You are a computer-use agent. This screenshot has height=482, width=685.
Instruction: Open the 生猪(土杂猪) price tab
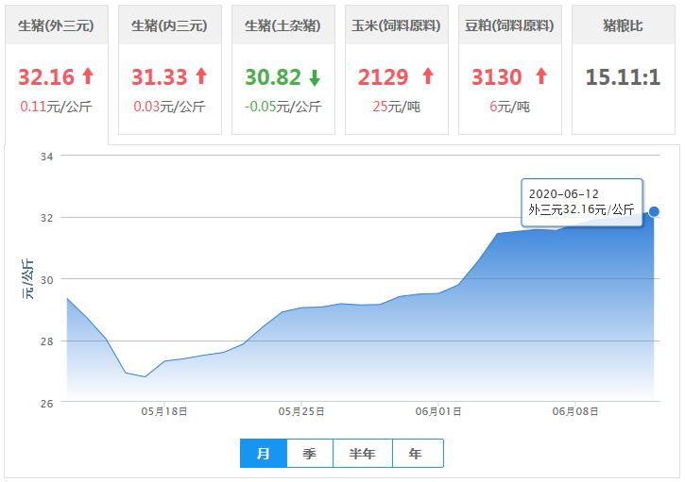click(283, 25)
